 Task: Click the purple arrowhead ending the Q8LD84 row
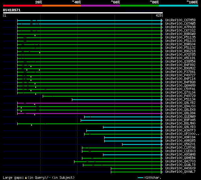162,113
